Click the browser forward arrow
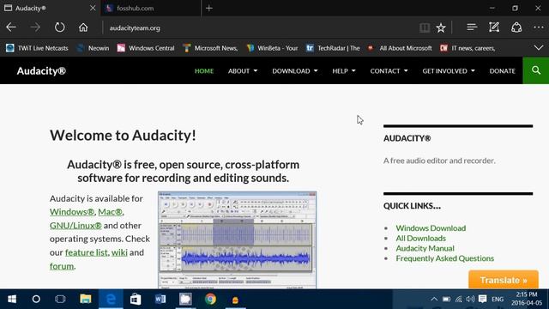 click(x=35, y=27)
